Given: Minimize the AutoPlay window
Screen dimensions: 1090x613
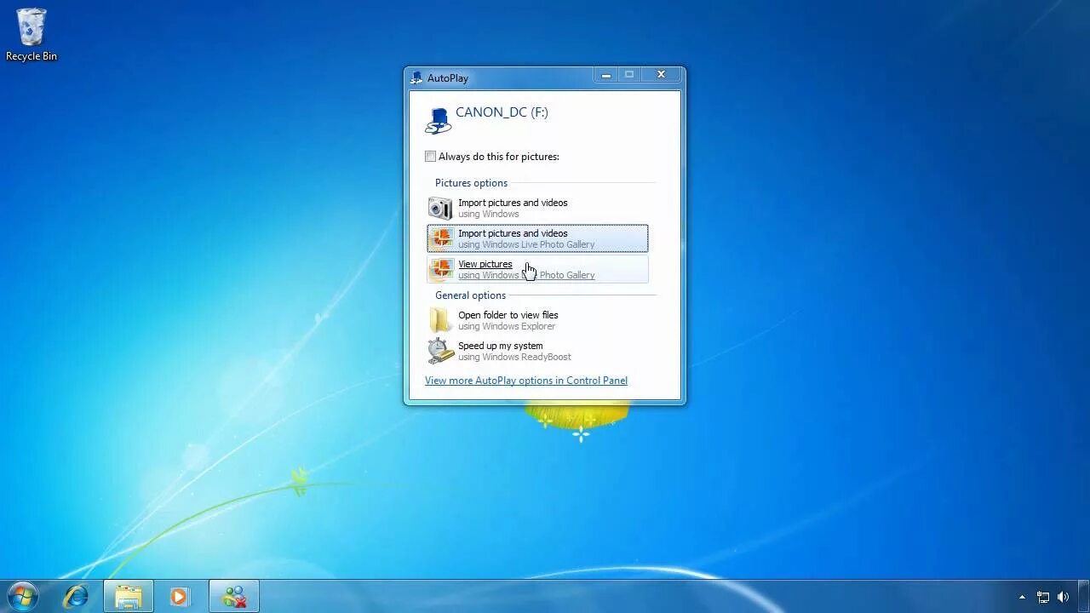Looking at the screenshot, I should click(605, 75).
